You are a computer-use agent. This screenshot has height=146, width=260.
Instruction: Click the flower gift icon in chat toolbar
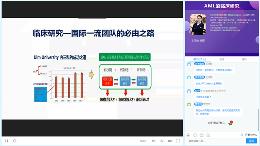tap(195, 135)
